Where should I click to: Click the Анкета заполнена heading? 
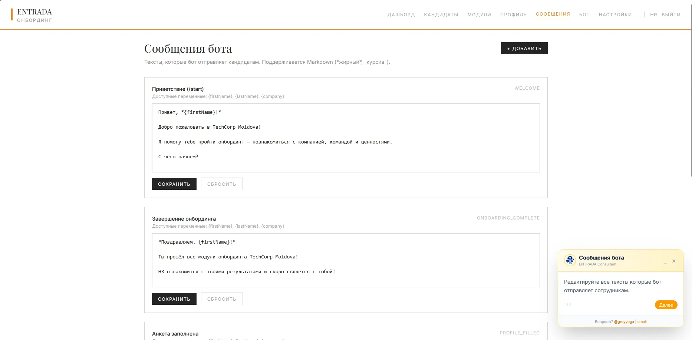(x=175, y=334)
